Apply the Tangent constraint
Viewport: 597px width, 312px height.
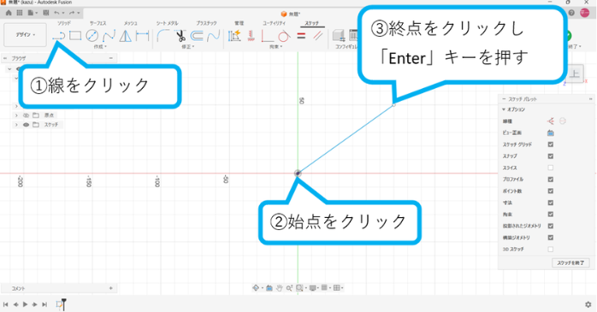pos(284,36)
